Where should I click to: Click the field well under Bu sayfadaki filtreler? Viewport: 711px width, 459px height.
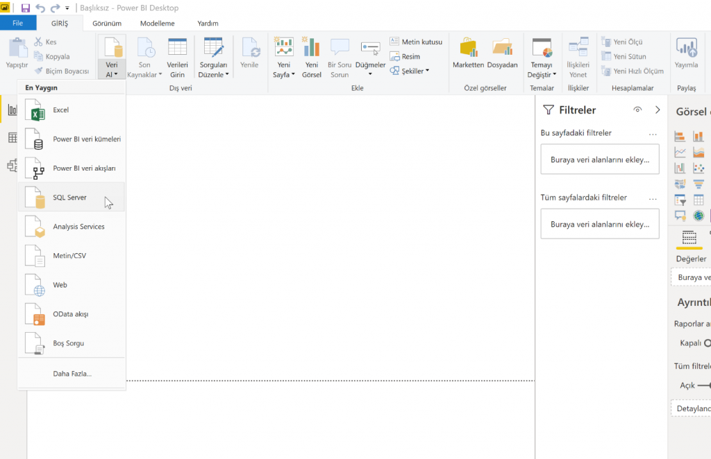(600, 159)
